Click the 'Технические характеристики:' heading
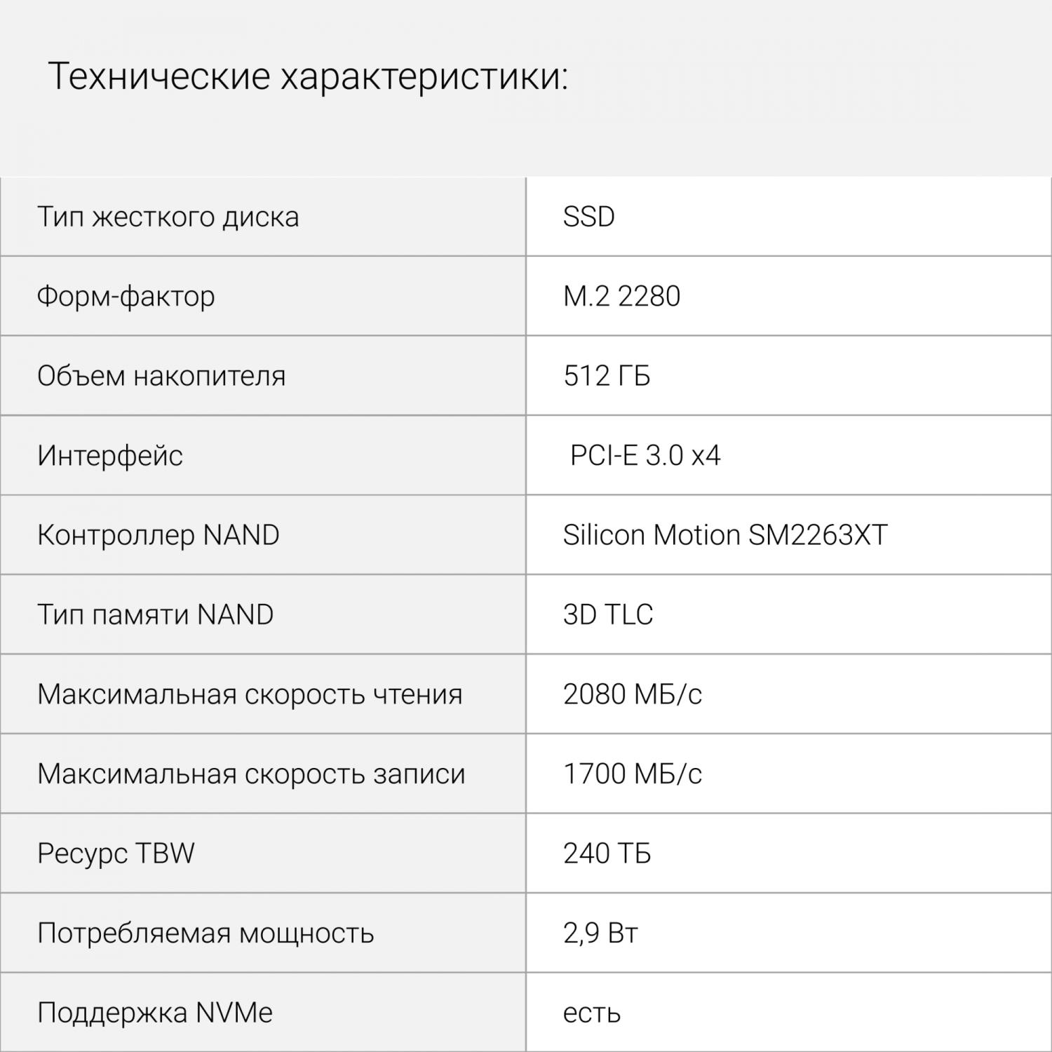The width and height of the screenshot is (1052, 1052). (x=308, y=76)
